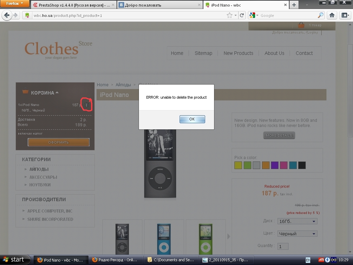Open the Contact menu item
This screenshot has height=265, width=353.
[x=304, y=53]
